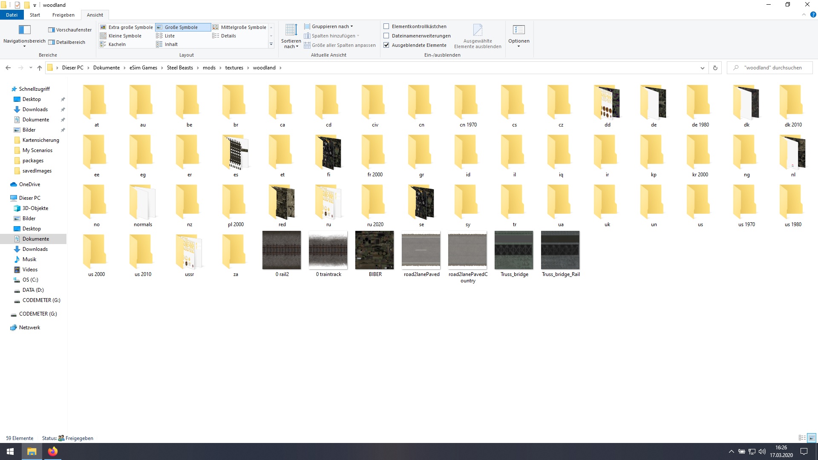
Task: Click the refresh button beside the address bar
Action: tap(715, 68)
